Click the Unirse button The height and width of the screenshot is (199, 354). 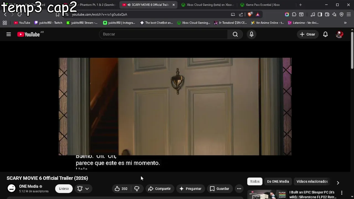64,188
